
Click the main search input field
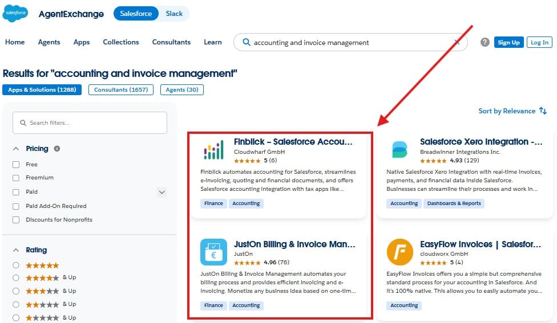(350, 43)
